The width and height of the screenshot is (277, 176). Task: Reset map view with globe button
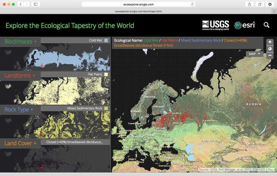pos(270,49)
